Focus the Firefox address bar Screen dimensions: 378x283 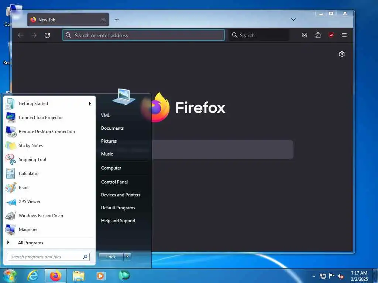point(144,35)
